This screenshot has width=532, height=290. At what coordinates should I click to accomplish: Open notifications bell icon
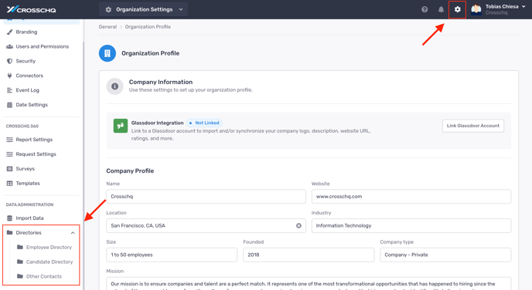441,9
